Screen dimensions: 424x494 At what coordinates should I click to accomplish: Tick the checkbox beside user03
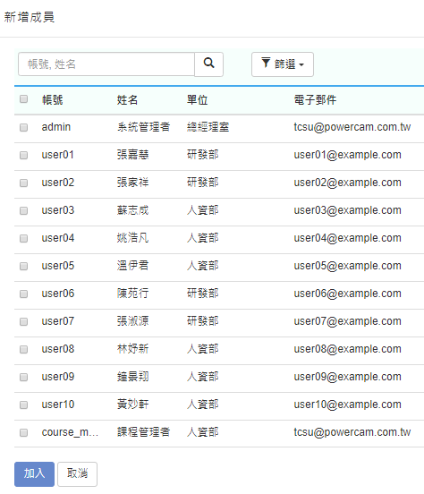(23, 210)
